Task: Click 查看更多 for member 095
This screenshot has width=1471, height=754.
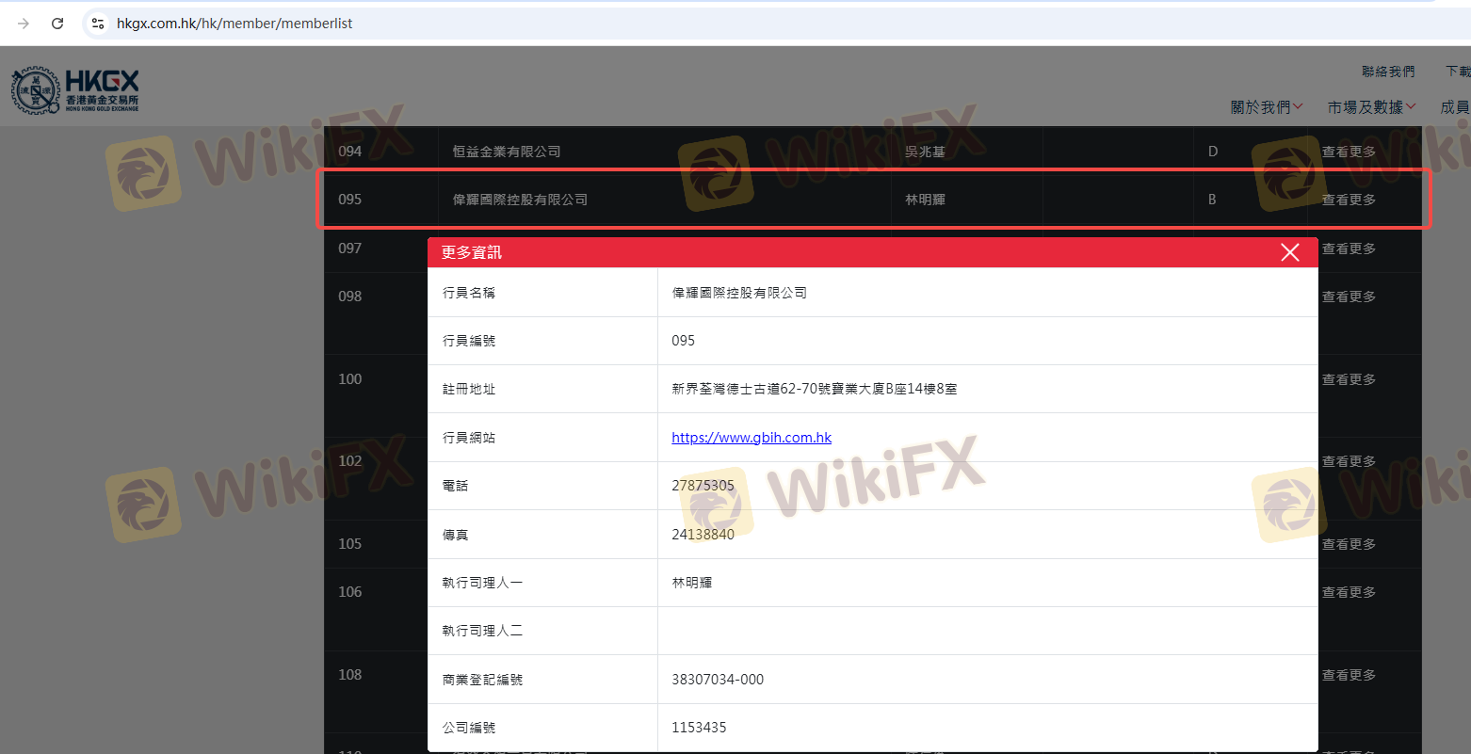Action: click(1349, 200)
